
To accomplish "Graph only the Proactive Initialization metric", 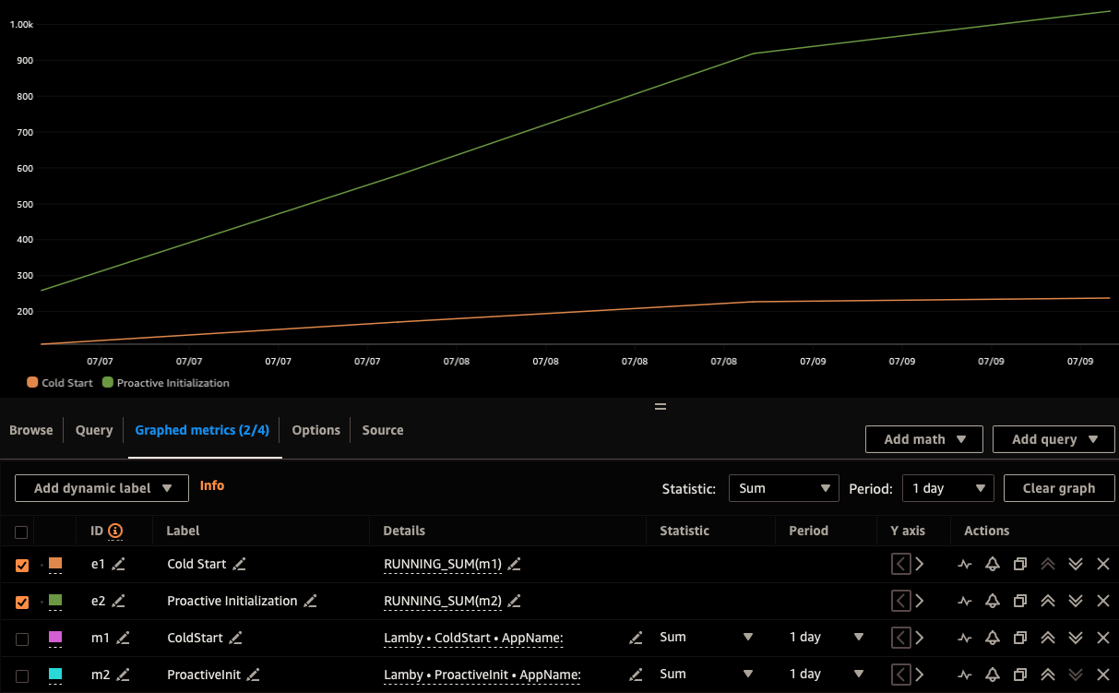I will coord(965,601).
